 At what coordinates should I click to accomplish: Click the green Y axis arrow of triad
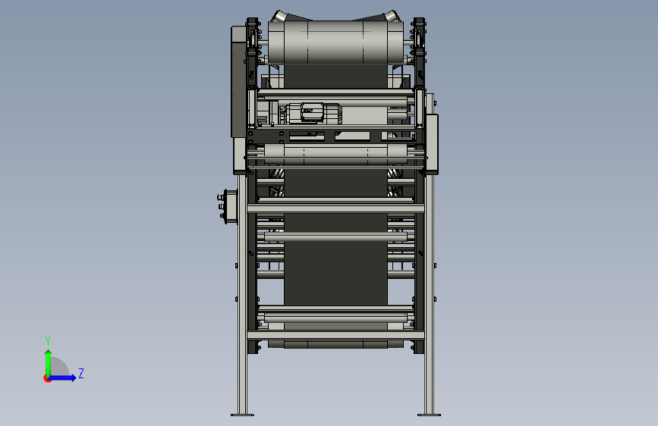(49, 362)
